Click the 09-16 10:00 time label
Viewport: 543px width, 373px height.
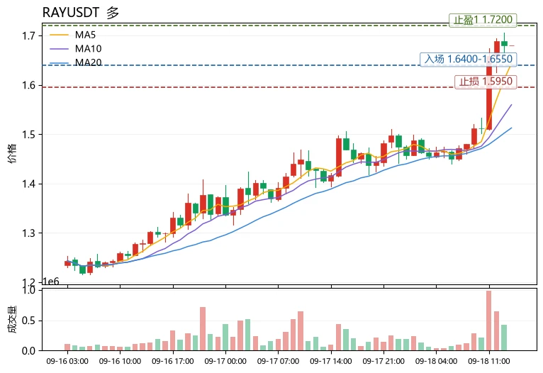click(121, 361)
